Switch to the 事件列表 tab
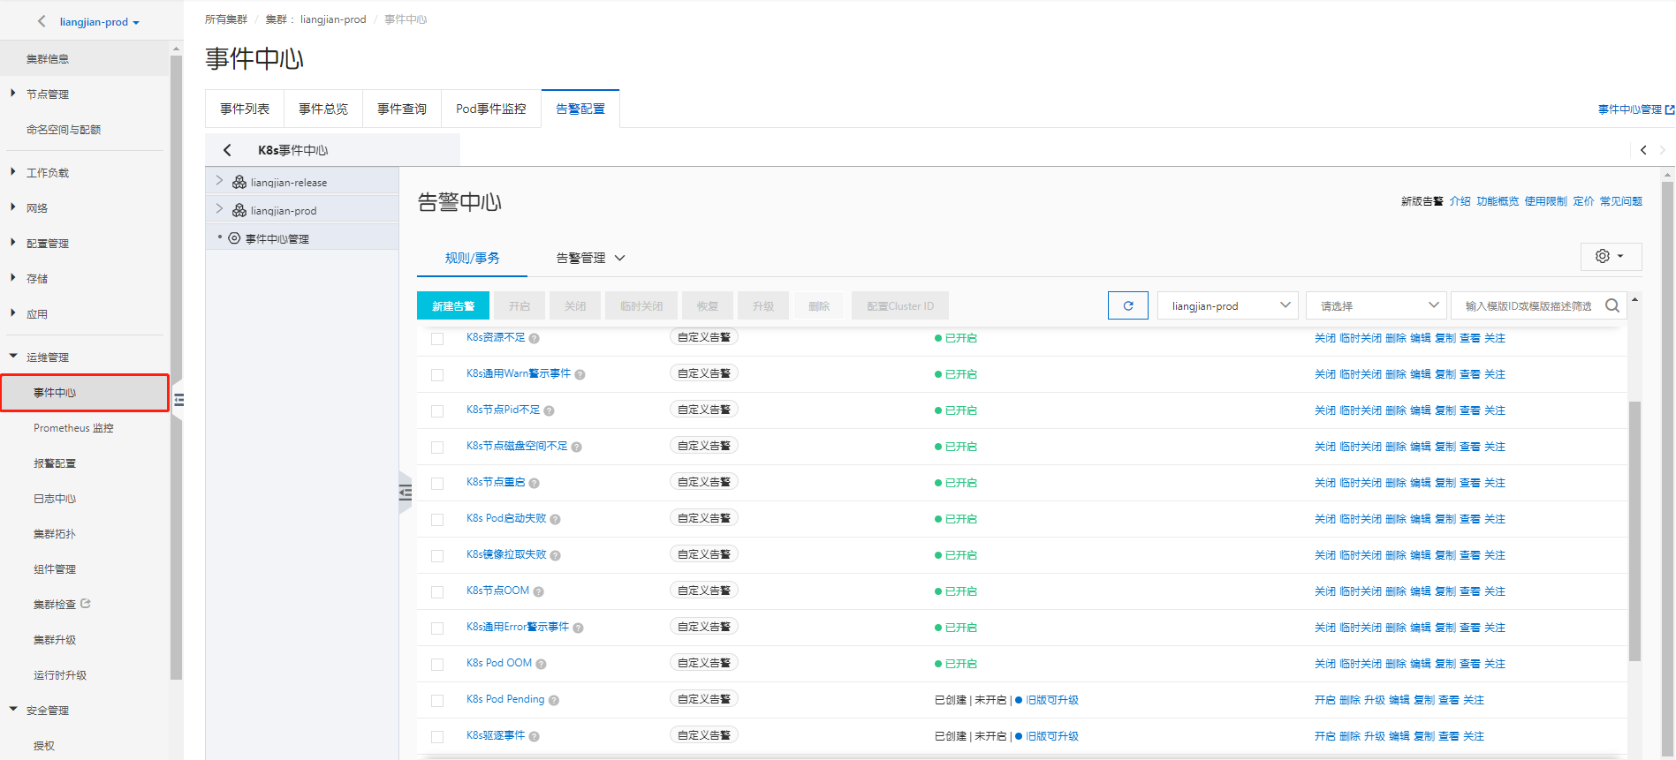 pos(245,109)
